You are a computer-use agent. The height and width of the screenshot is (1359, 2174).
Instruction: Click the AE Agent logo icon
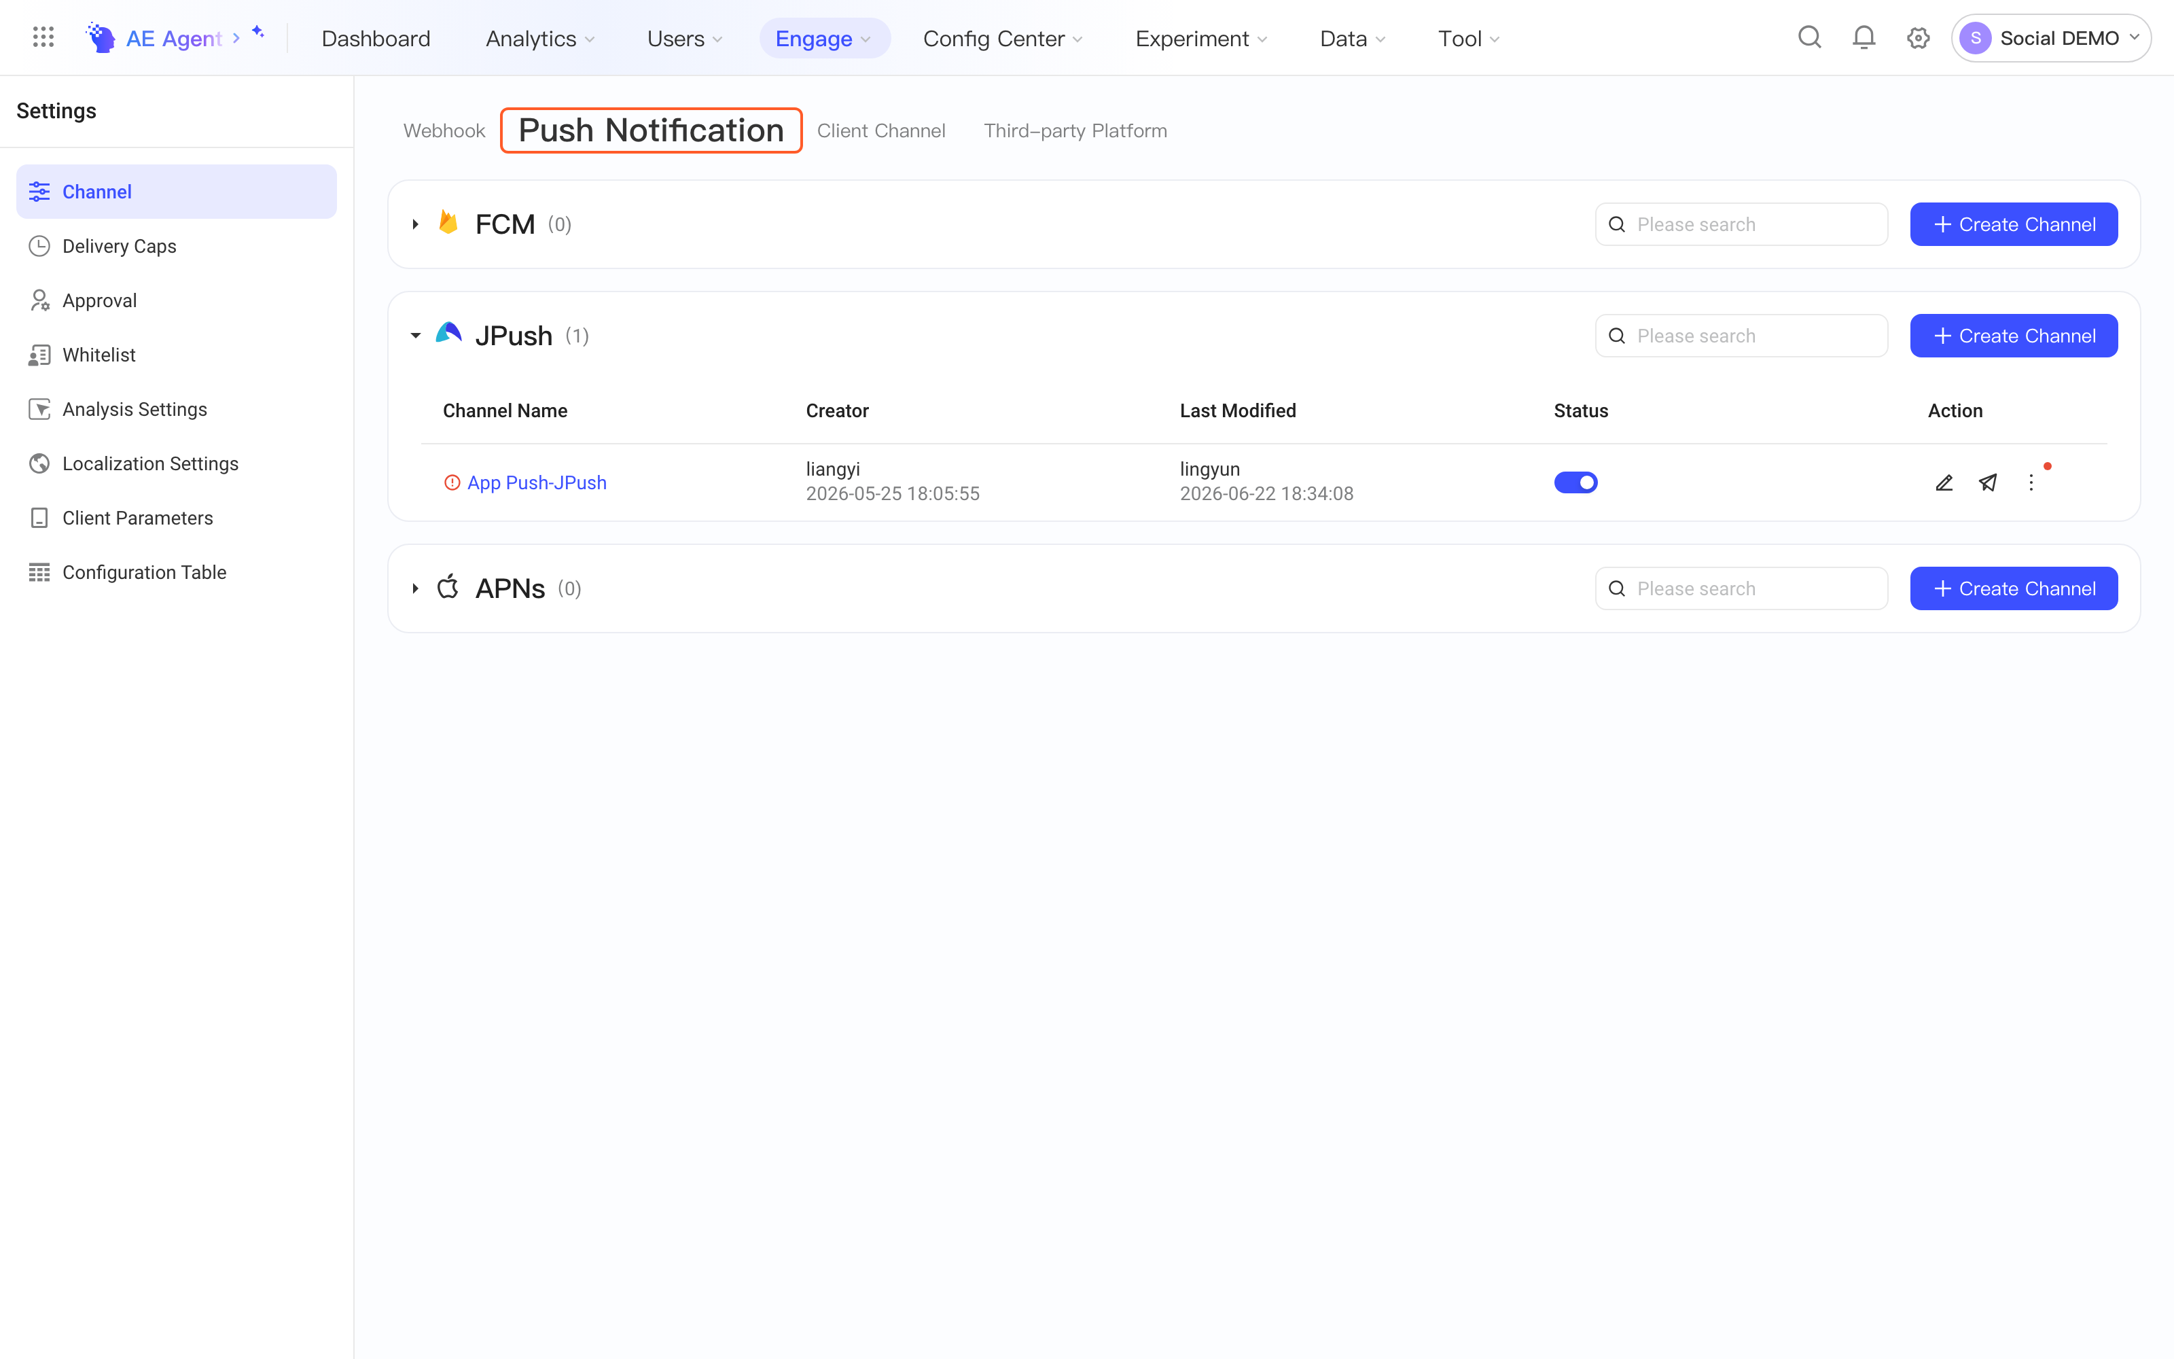(100, 38)
